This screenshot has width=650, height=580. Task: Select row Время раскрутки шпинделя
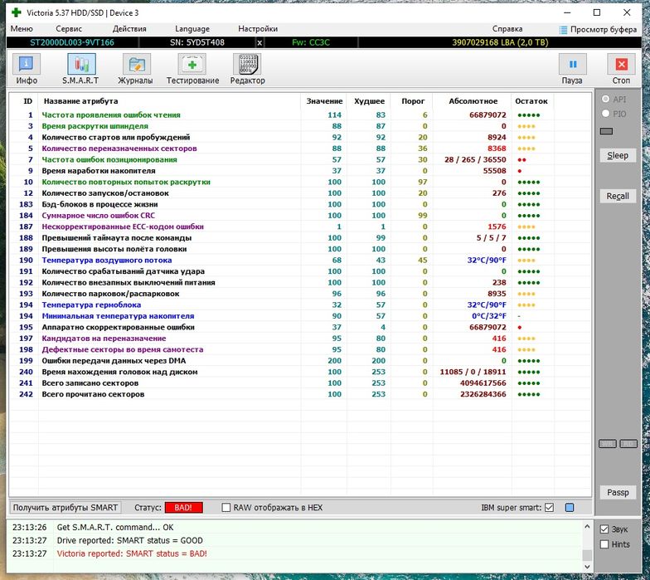pyautogui.click(x=300, y=126)
